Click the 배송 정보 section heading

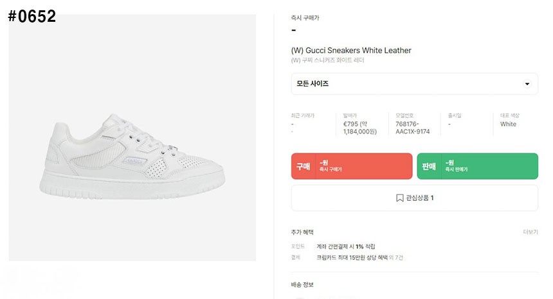(302, 284)
